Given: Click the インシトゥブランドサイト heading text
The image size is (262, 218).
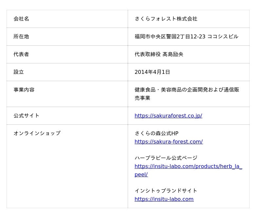Looking at the screenshot, I should click(x=166, y=191).
